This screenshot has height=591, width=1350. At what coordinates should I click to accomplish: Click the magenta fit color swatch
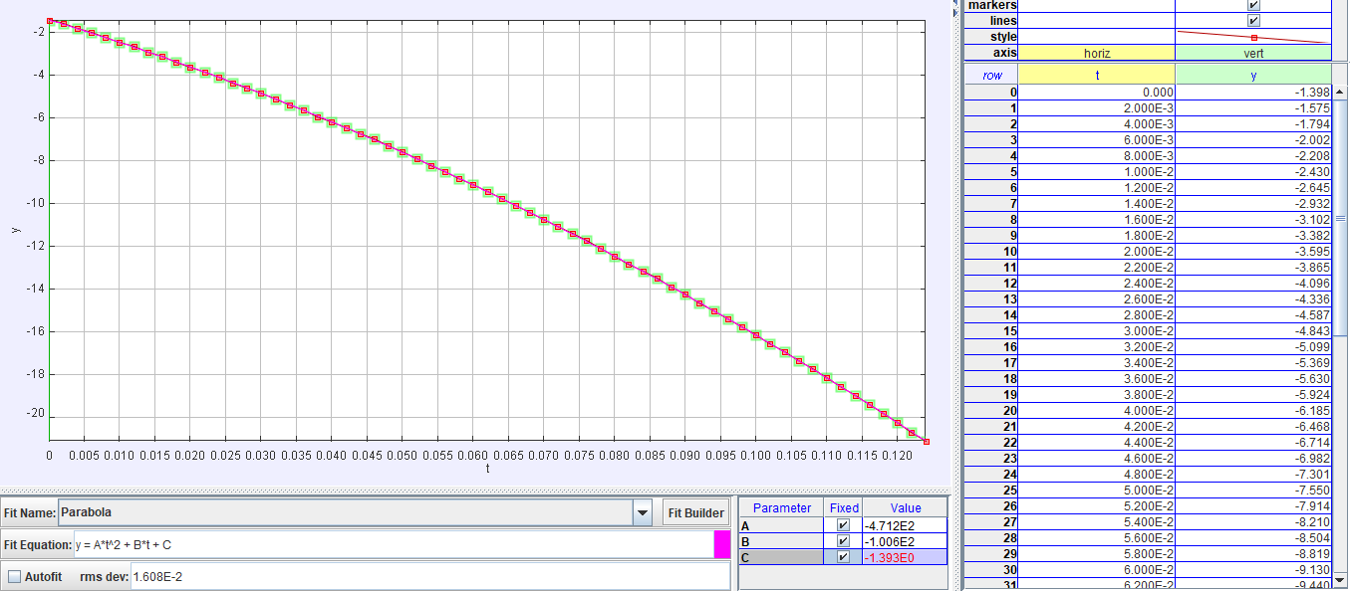tap(722, 544)
